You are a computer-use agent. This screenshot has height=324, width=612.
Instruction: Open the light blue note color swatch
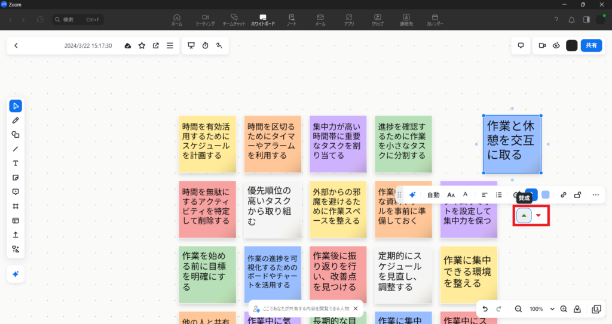pyautogui.click(x=545, y=195)
